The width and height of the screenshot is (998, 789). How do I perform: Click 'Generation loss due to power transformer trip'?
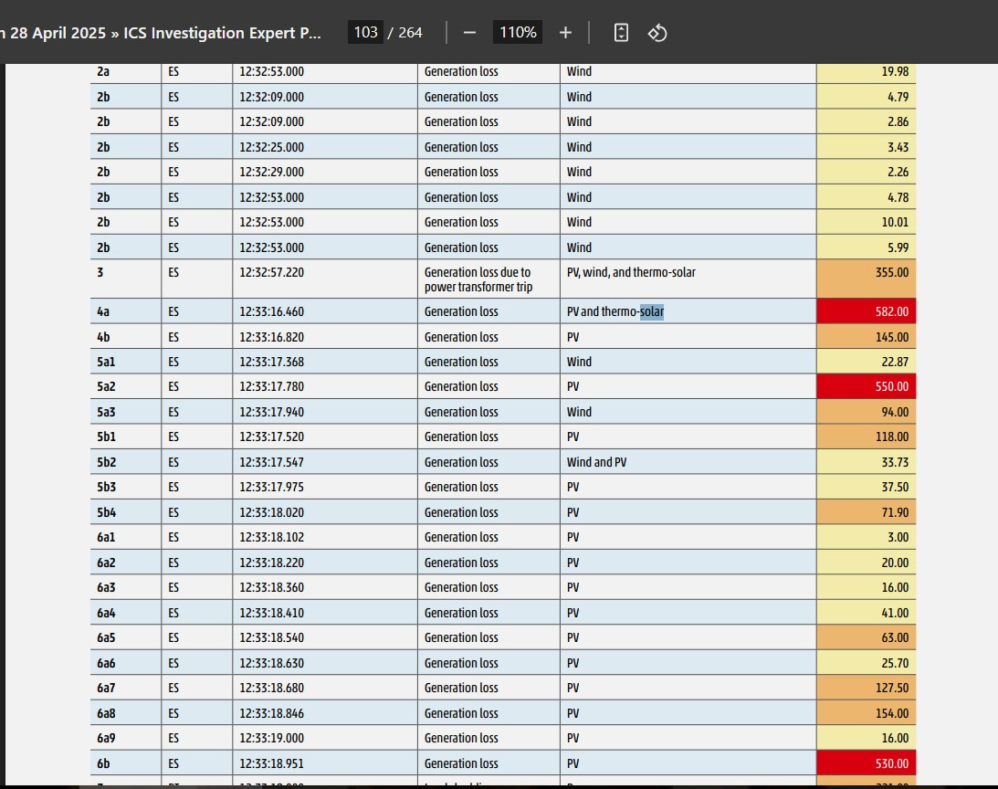(478, 279)
